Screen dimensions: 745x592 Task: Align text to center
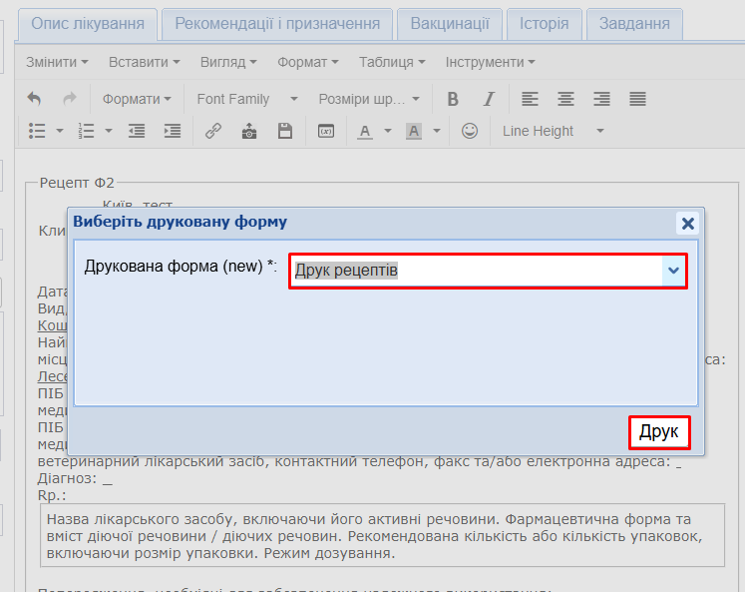click(565, 99)
